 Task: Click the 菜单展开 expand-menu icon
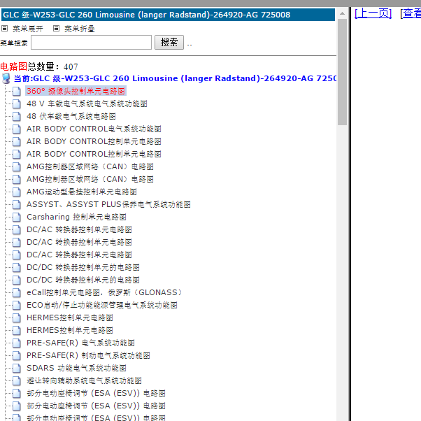5,28
